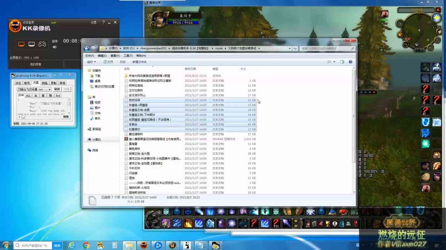This screenshot has height=250, width=446.
Task: Switch to the 录制 tab in pcqhczcg window
Action: pos(54,83)
